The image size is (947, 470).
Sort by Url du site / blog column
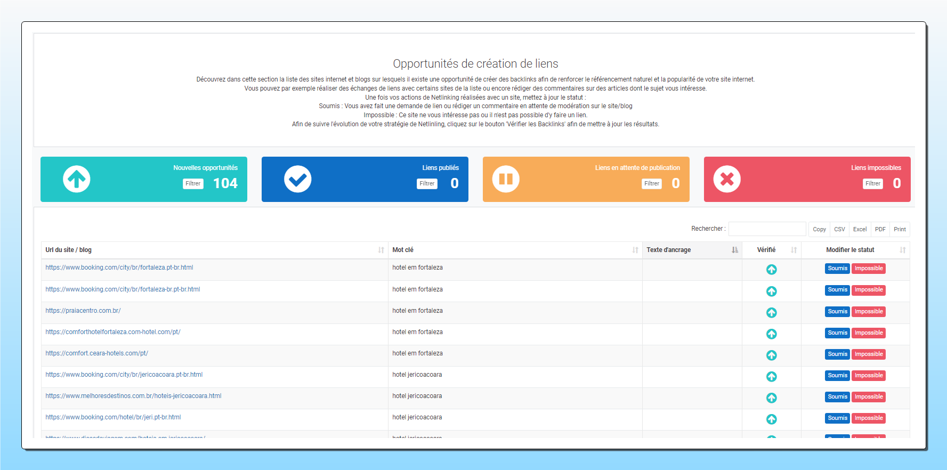[381, 250]
